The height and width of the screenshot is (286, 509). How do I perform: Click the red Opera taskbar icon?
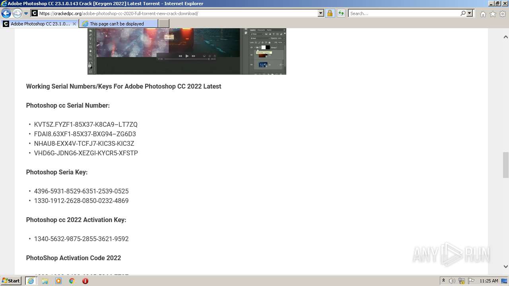tap(85, 281)
